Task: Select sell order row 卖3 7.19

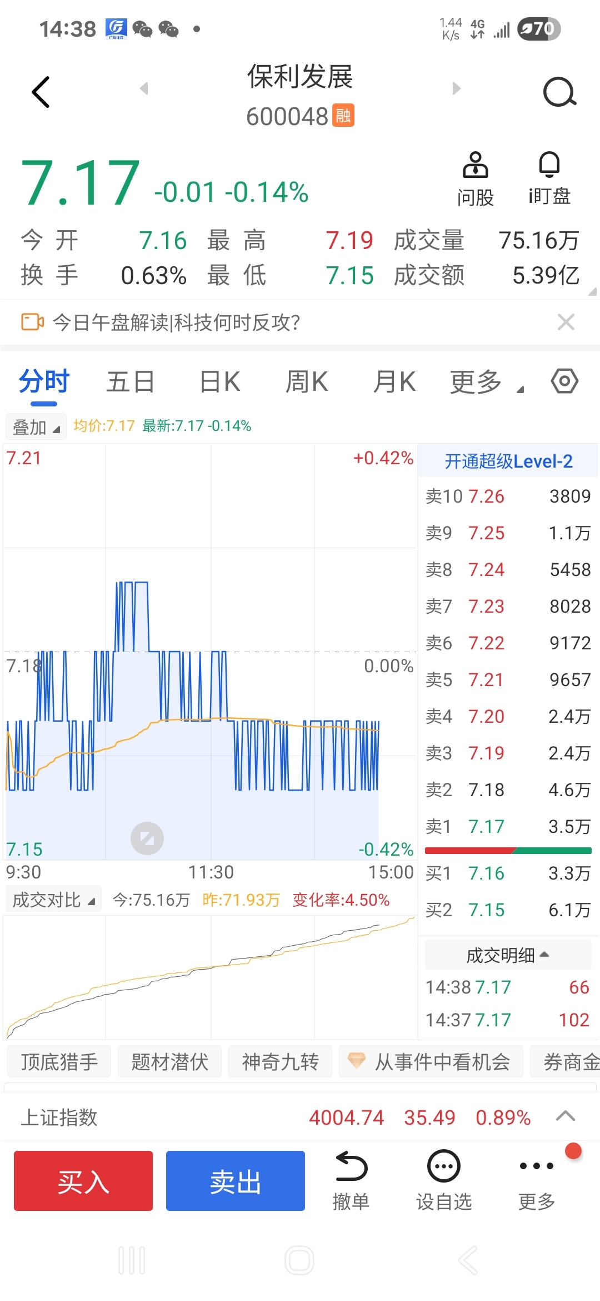Action: 508,753
